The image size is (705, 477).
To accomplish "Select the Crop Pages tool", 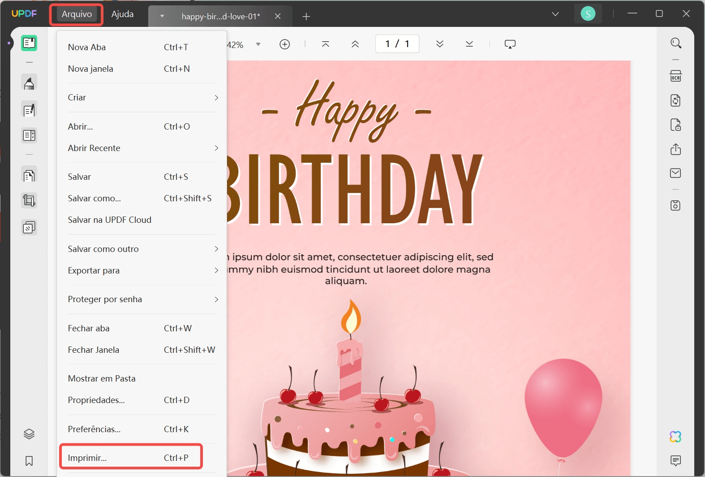I will (29, 200).
